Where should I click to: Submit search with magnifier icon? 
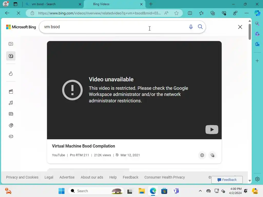[x=200, y=27]
